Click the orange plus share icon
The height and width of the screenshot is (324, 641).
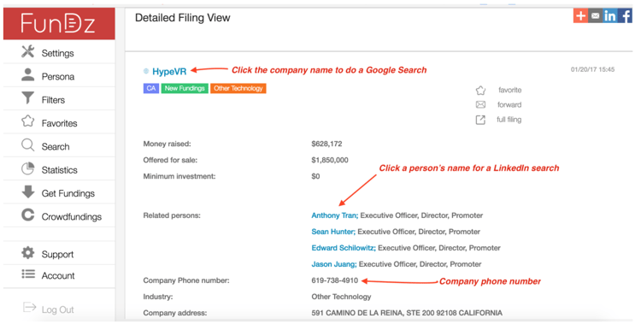pyautogui.click(x=580, y=16)
